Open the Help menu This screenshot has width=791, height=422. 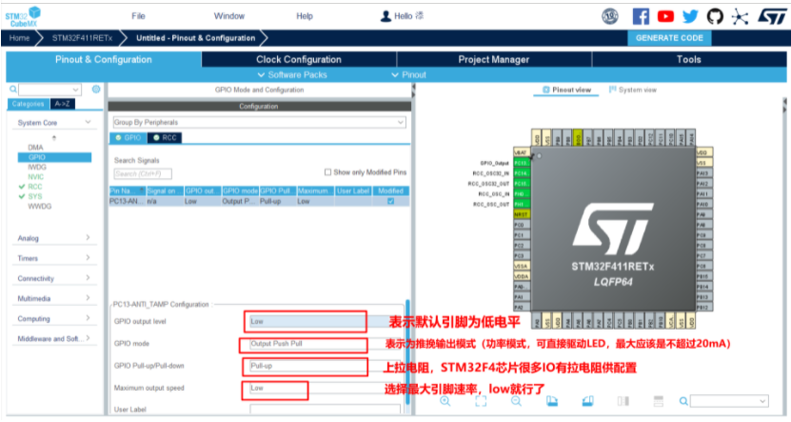(x=305, y=16)
